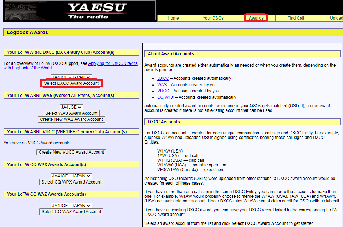This screenshot has height=227, width=343.
Task: Open the DXCC link in About list
Action: (x=163, y=78)
